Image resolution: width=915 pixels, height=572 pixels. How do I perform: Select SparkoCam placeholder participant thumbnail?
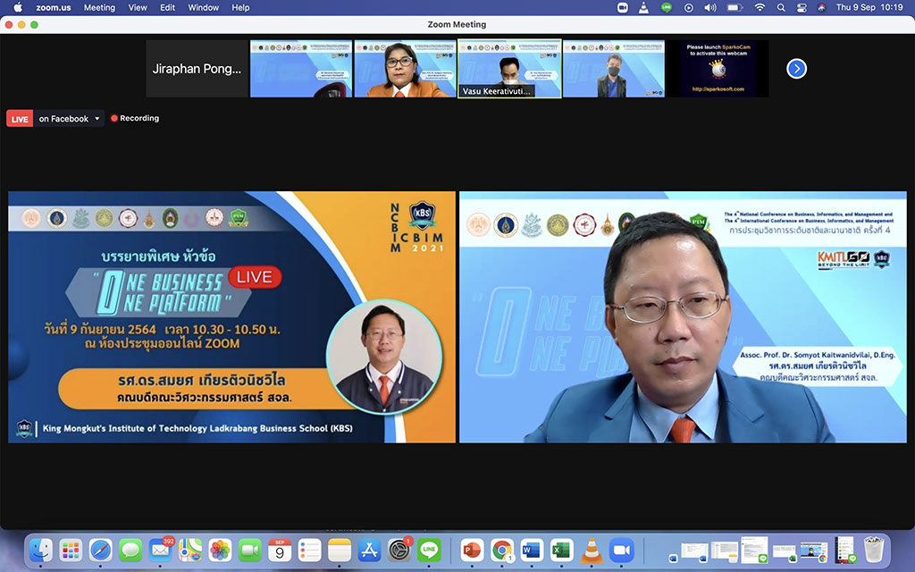[718, 69]
